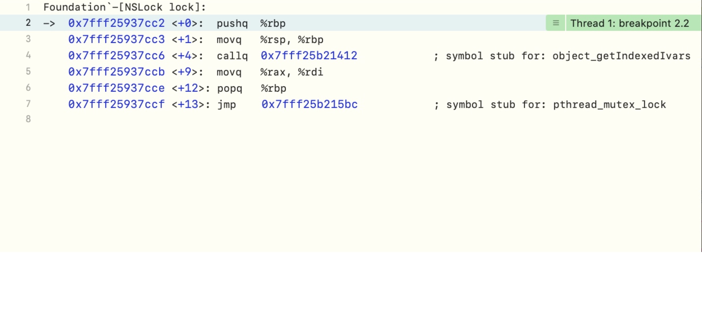Click the operand '%rax, %rdi'
The image size is (702, 315).
point(292,72)
